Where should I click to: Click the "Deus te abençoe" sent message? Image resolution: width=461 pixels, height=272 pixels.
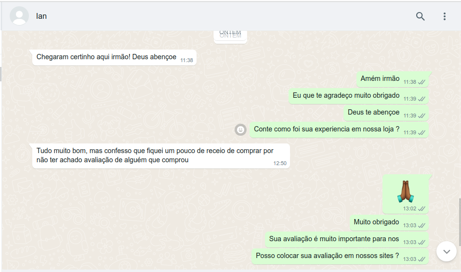coord(373,113)
